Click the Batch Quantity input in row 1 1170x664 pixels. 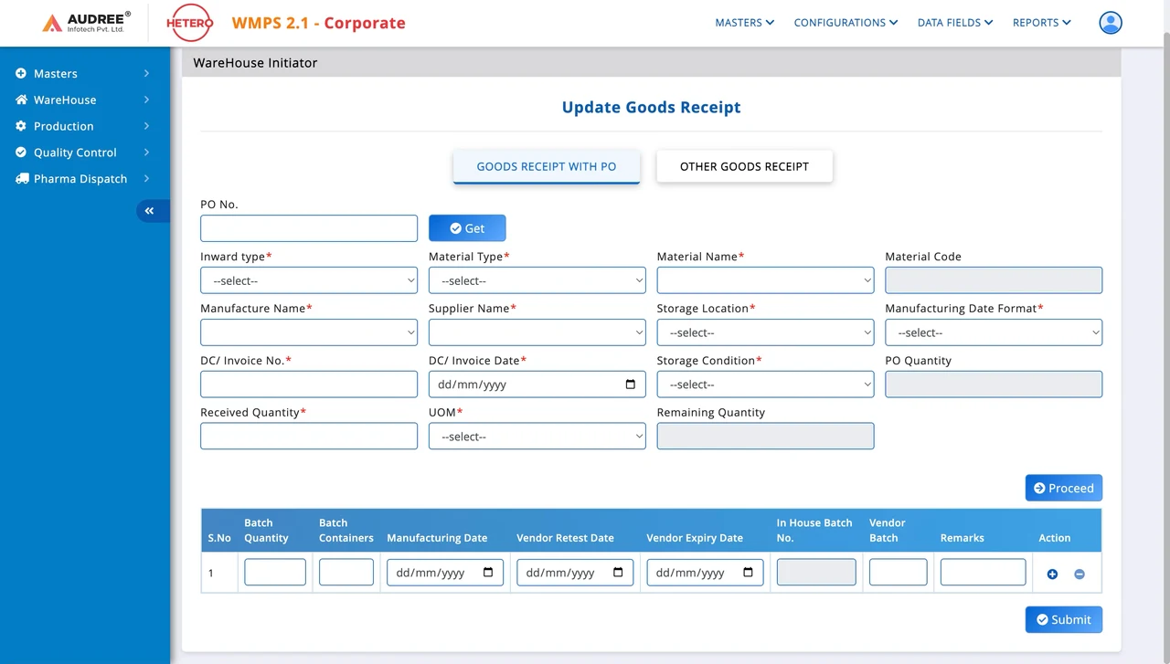(275, 573)
